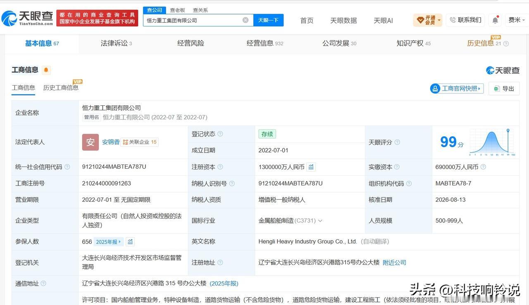Click the trend chart icon beside 2025年报
The image size is (529, 305).
click(x=130, y=242)
